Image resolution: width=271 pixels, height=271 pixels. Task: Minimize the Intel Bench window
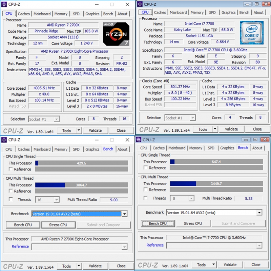(x=246, y=140)
